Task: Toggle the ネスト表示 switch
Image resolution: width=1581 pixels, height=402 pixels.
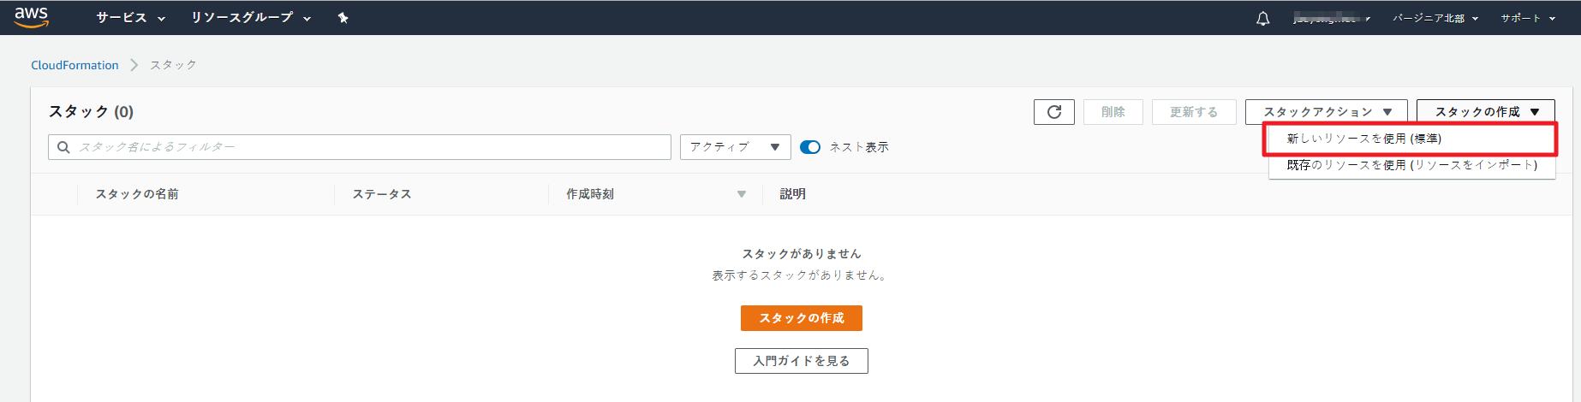Action: (809, 147)
